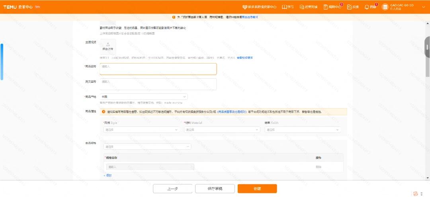Click the English name input field
The image size is (430, 197).
(158, 84)
